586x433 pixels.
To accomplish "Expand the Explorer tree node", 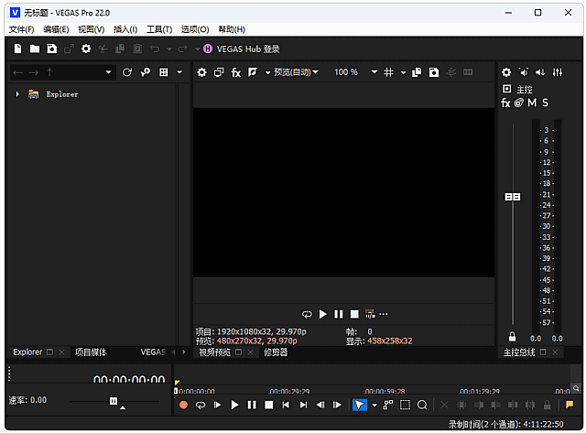I will (17, 94).
